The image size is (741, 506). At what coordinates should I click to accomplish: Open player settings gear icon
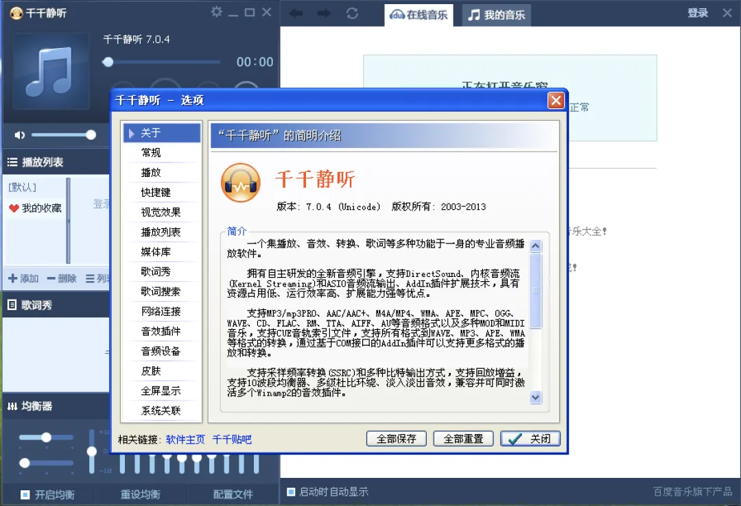pos(216,12)
